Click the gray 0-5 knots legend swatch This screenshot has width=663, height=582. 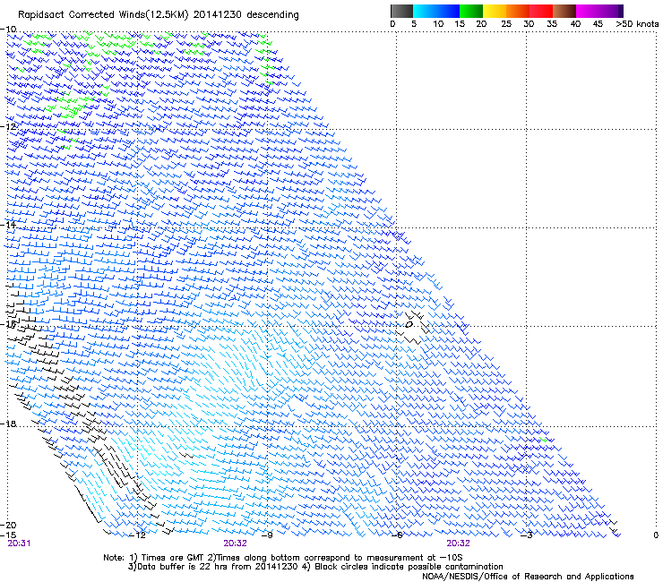[401, 11]
